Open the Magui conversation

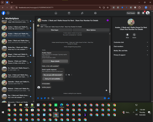coord(16,55)
